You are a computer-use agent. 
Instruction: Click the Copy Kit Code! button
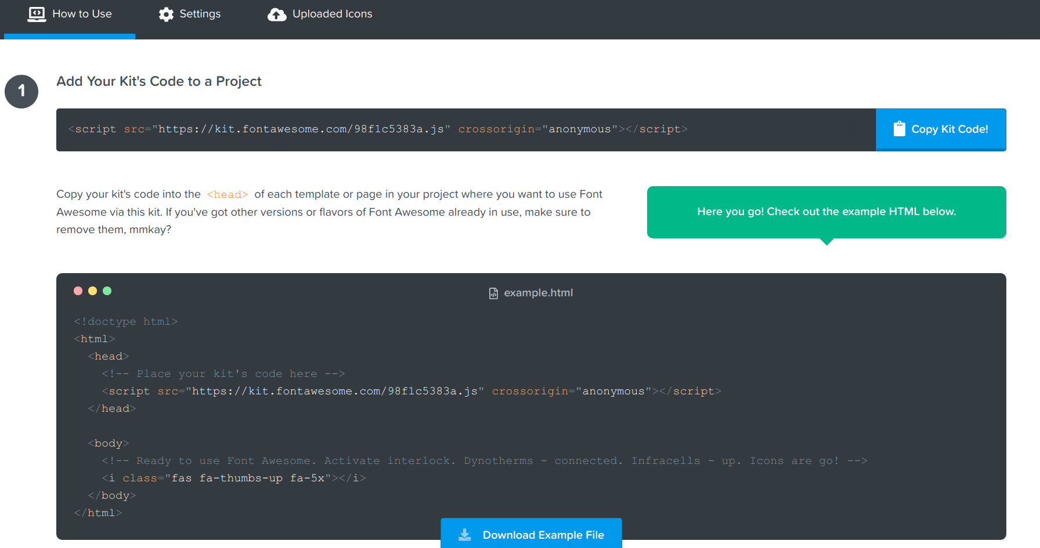point(941,129)
